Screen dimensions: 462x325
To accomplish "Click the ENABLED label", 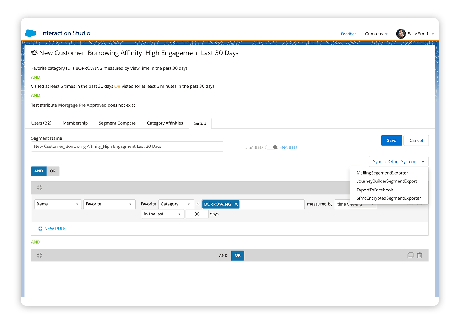I will (x=288, y=147).
